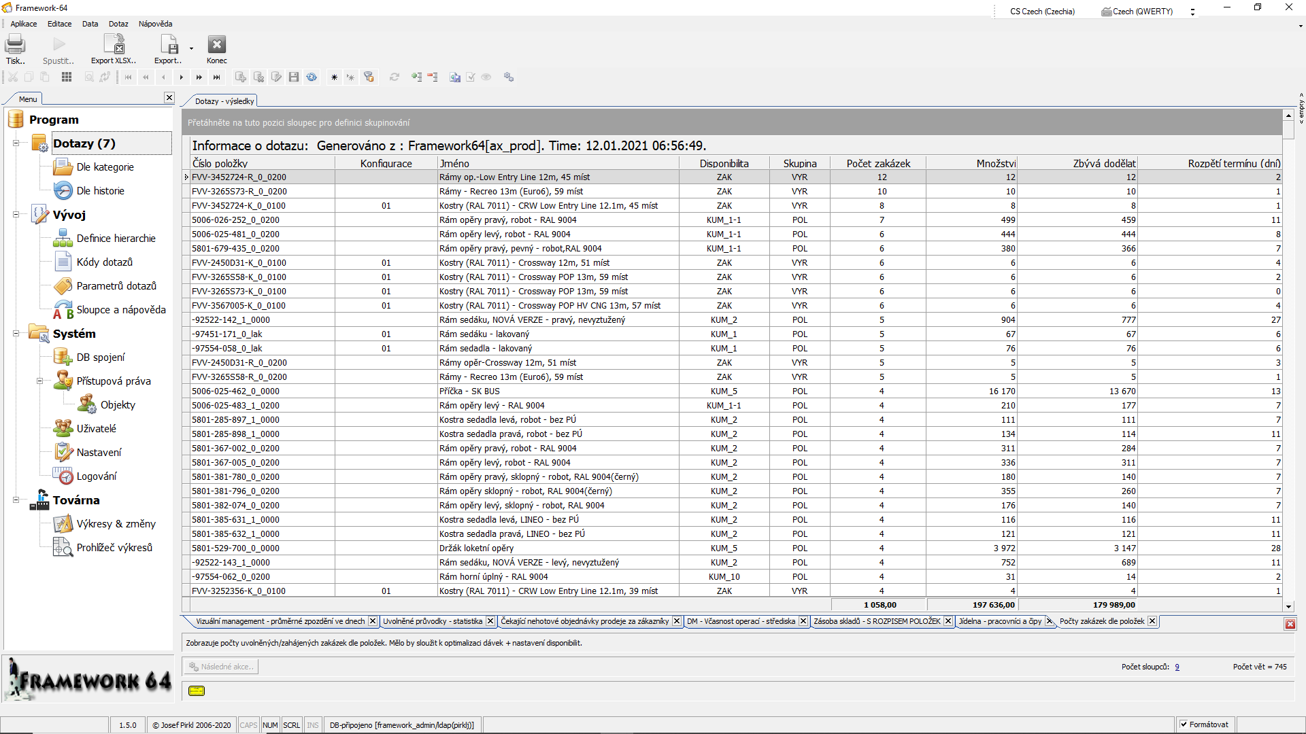
Task: Toggle the Formátovat checkbox
Action: pos(1184,724)
